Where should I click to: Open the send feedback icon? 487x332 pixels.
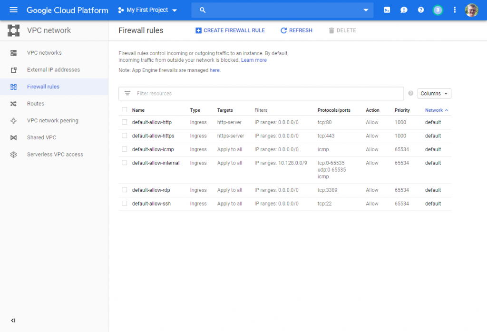tap(404, 10)
